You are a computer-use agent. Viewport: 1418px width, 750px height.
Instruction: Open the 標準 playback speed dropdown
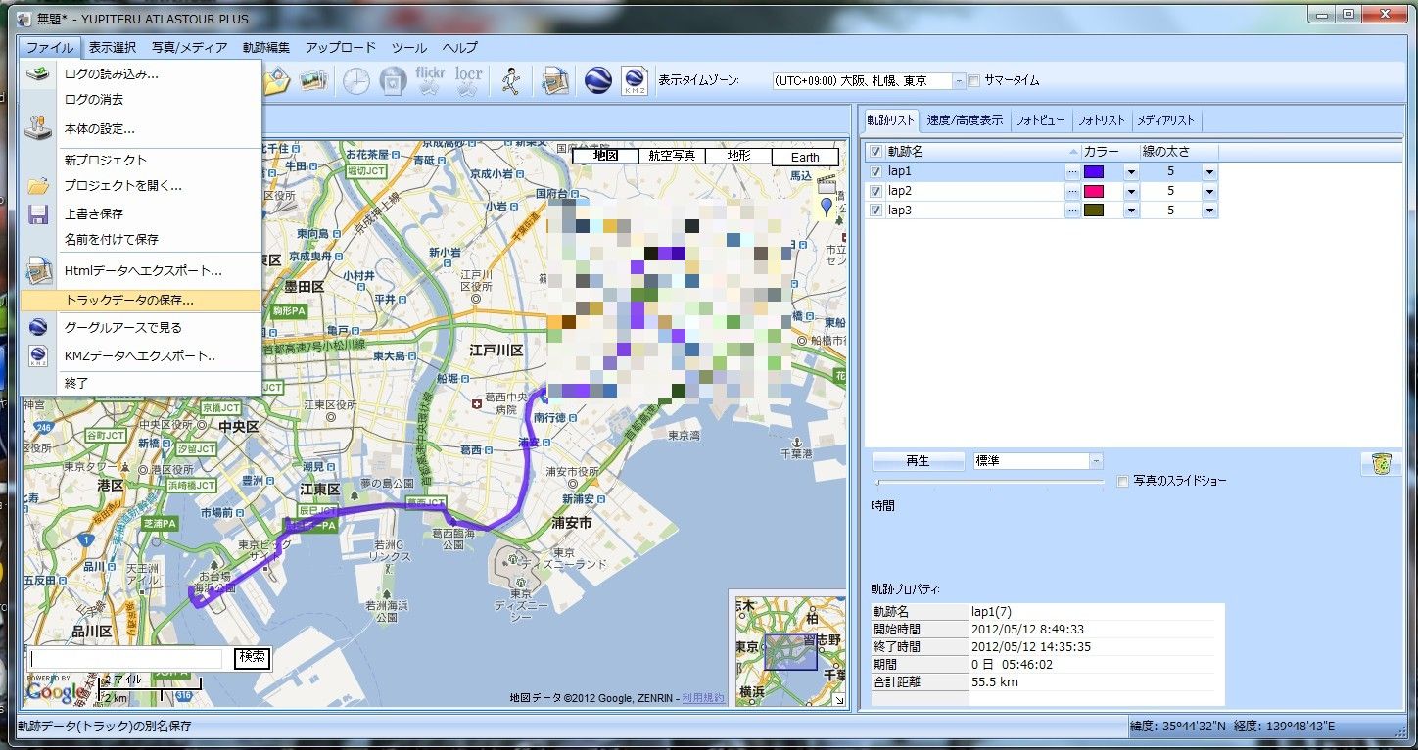(x=1096, y=460)
